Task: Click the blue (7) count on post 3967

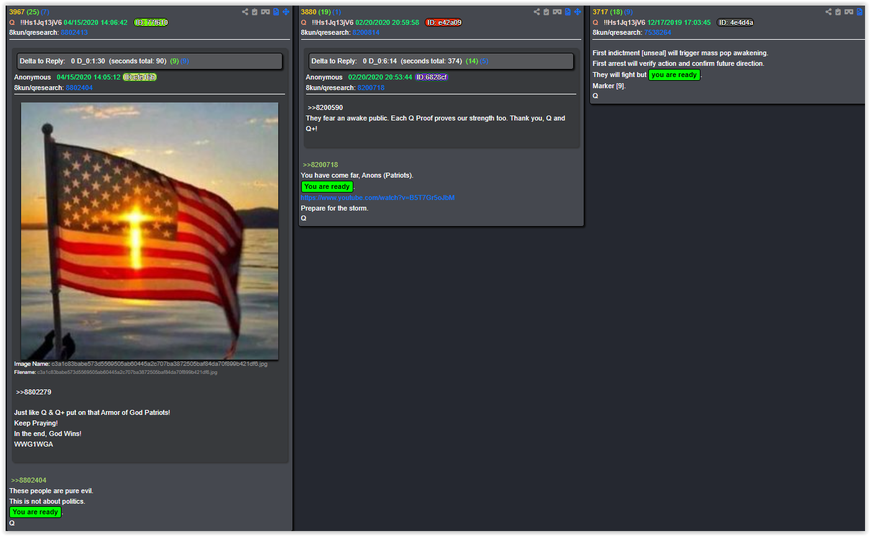Action: 45,12
